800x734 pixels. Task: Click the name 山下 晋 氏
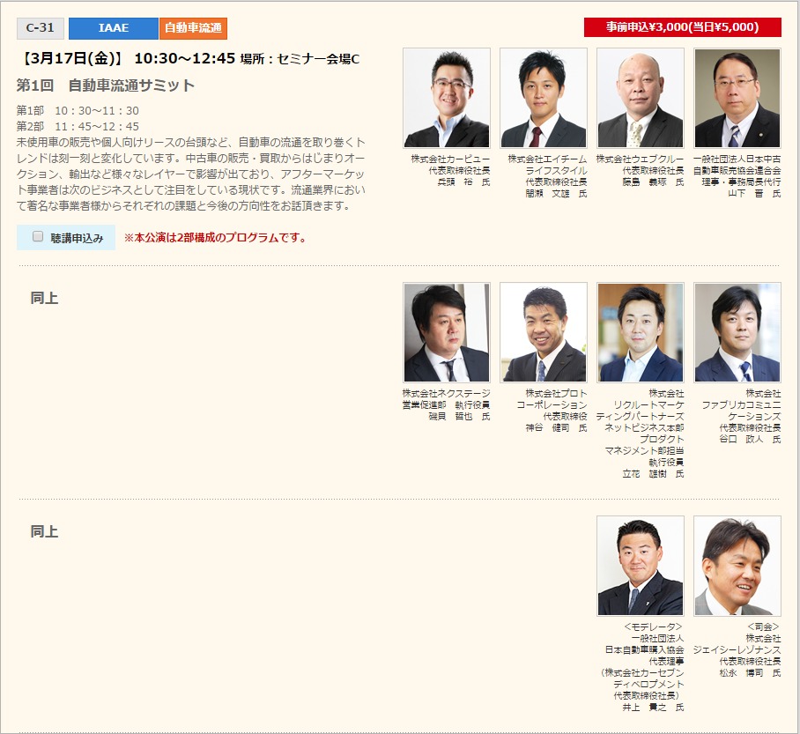[754, 194]
